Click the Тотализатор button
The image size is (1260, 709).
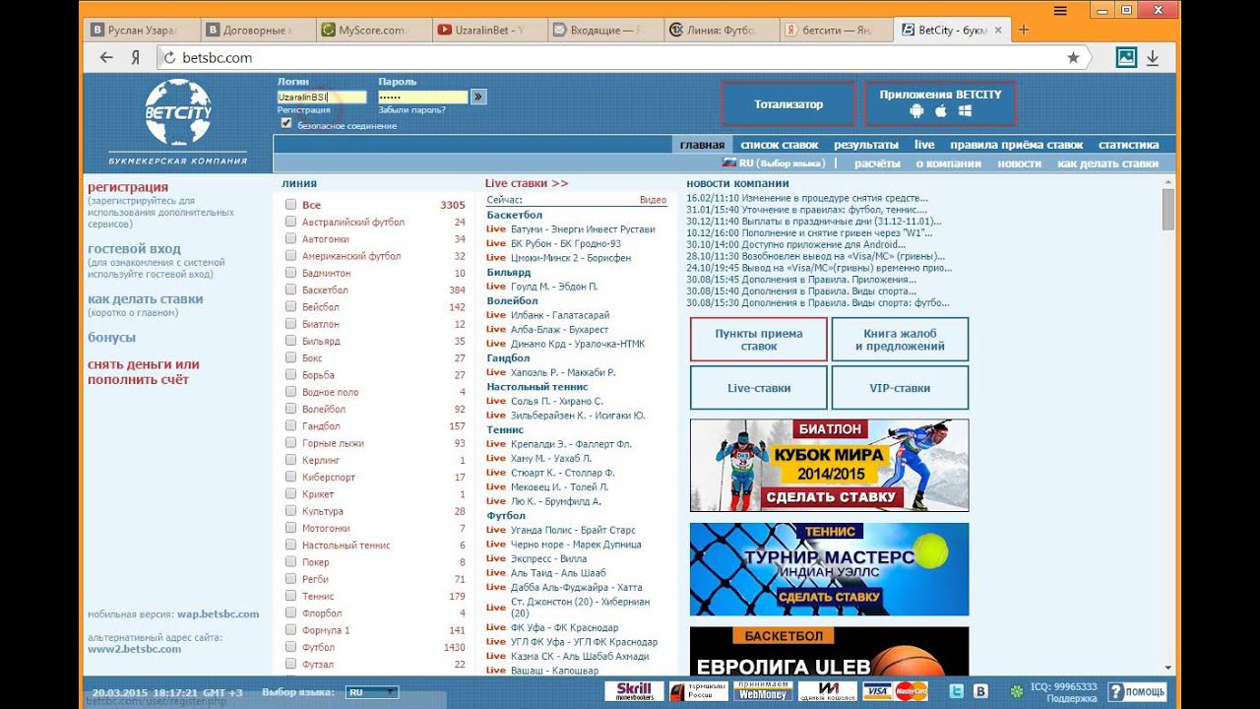click(x=788, y=103)
